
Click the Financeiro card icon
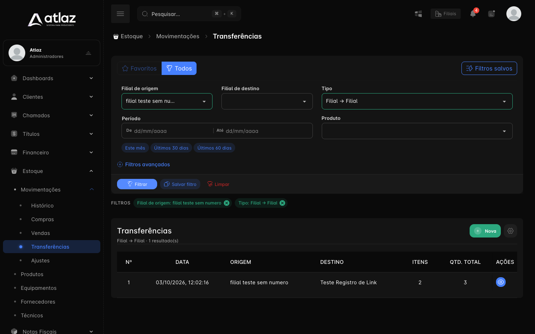[x=14, y=152]
